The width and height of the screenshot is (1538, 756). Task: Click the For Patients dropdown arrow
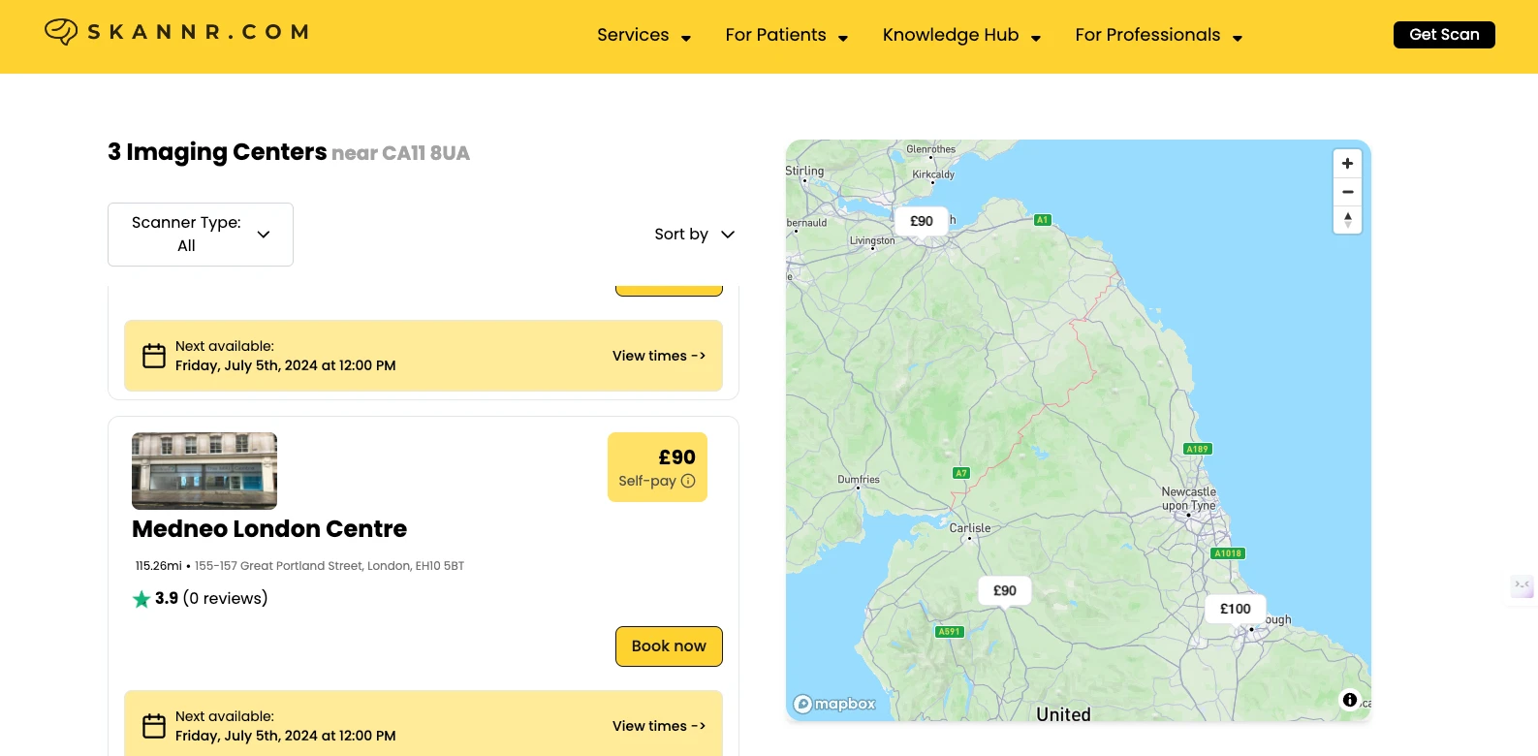[843, 39]
